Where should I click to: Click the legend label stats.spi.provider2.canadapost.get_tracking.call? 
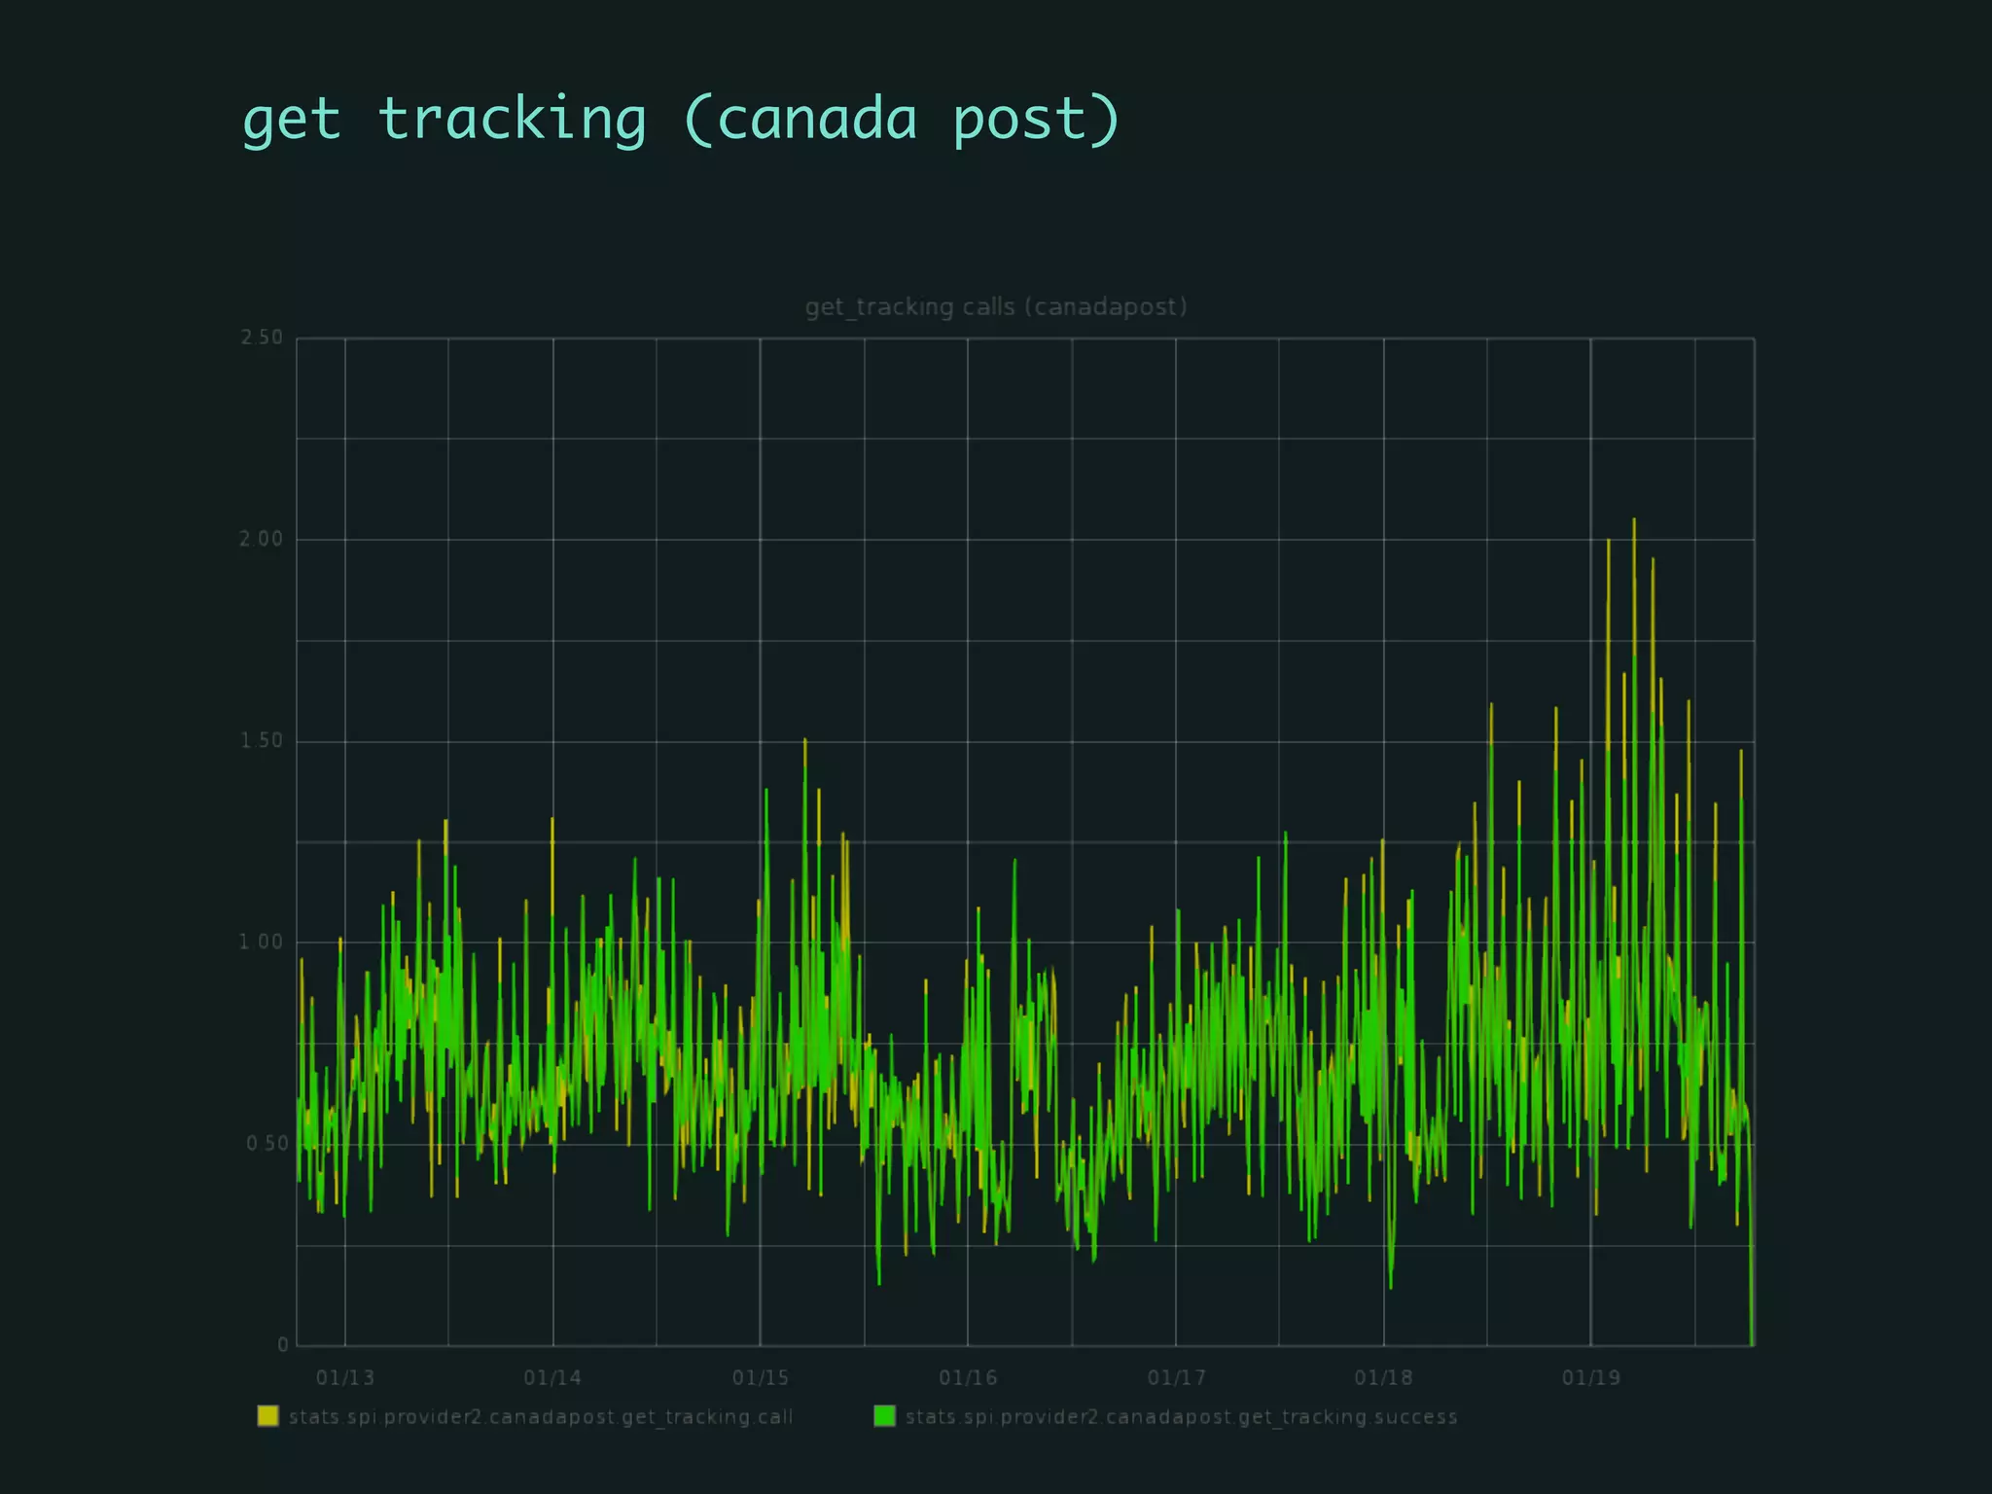541,1417
